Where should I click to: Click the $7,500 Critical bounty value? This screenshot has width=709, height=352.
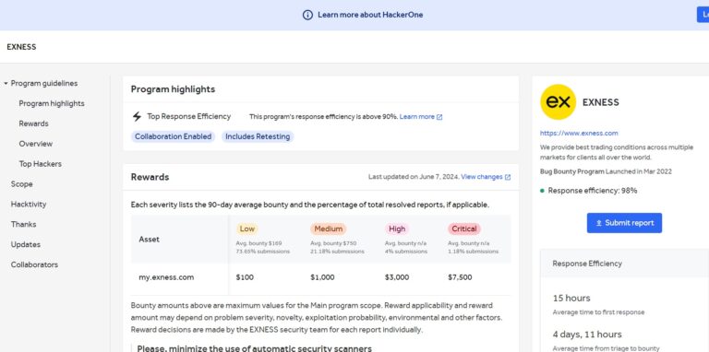pyautogui.click(x=460, y=277)
